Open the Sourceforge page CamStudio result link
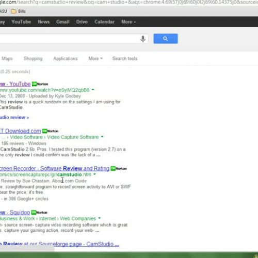The image size is (258, 258). pyautogui.click(x=59, y=244)
